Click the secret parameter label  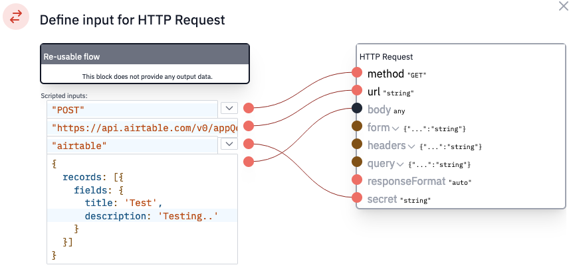point(382,199)
